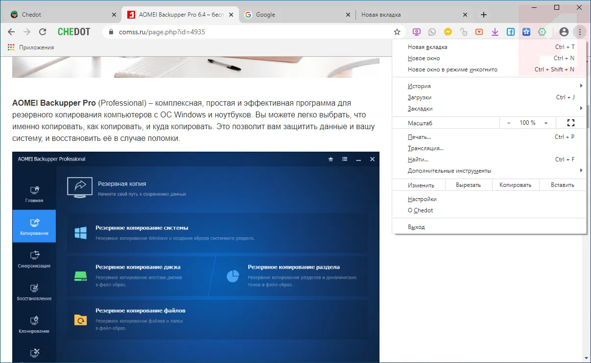Click the CHEDOT logo in toolbar
The width and height of the screenshot is (591, 363).
tap(74, 32)
